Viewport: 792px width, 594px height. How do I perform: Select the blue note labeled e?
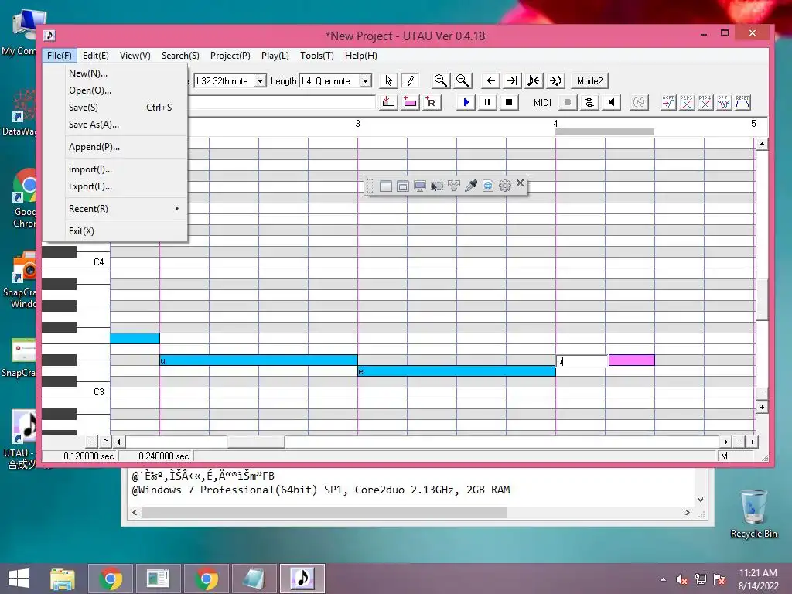pyautogui.click(x=456, y=371)
